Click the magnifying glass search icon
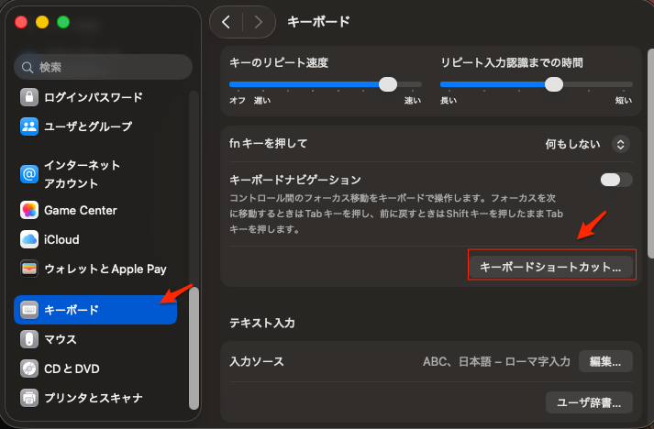 tap(28, 67)
